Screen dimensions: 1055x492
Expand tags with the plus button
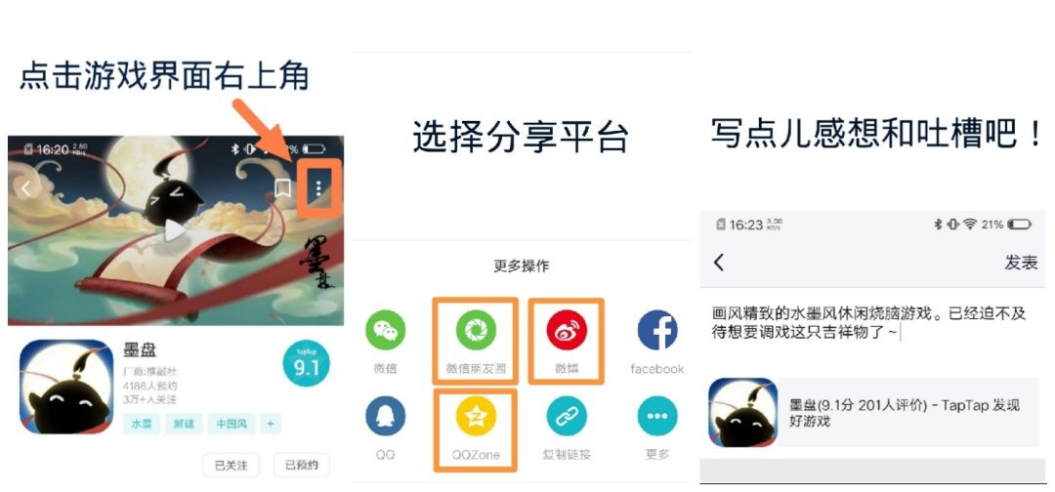click(270, 424)
